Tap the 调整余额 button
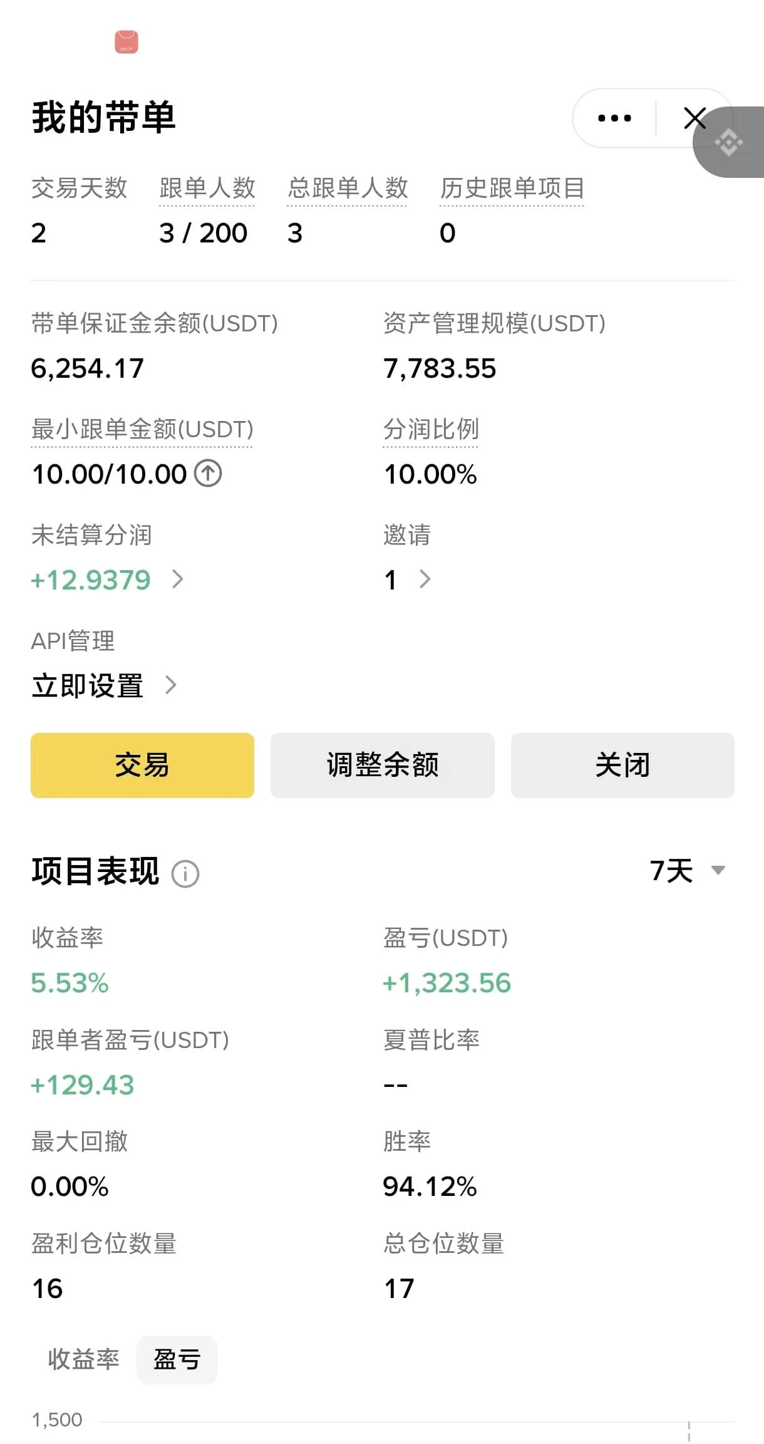764x1444 pixels. 382,765
